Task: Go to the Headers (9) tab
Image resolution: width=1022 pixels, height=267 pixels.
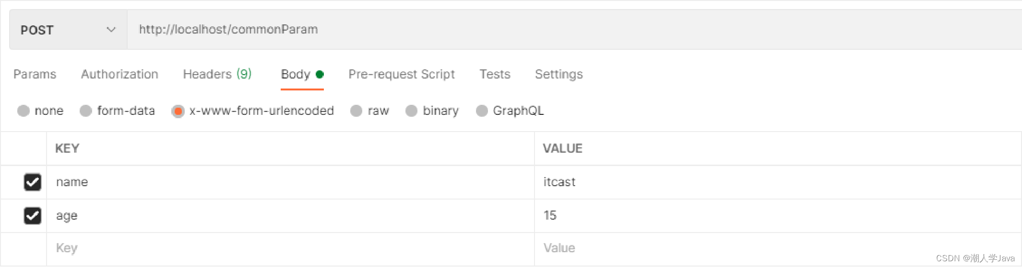Action: (x=217, y=74)
